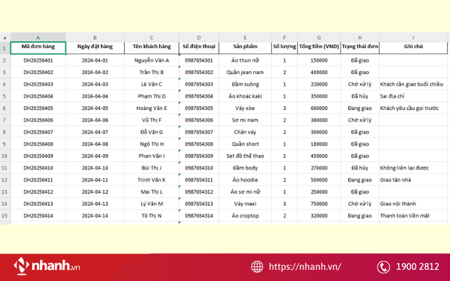Click the 'Mã đơn hàng' header cell

click(x=38, y=48)
